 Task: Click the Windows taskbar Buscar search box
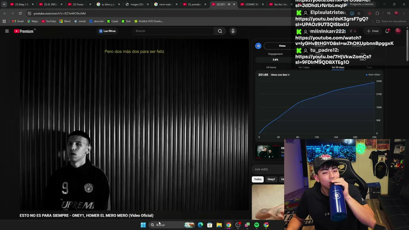[172, 225]
